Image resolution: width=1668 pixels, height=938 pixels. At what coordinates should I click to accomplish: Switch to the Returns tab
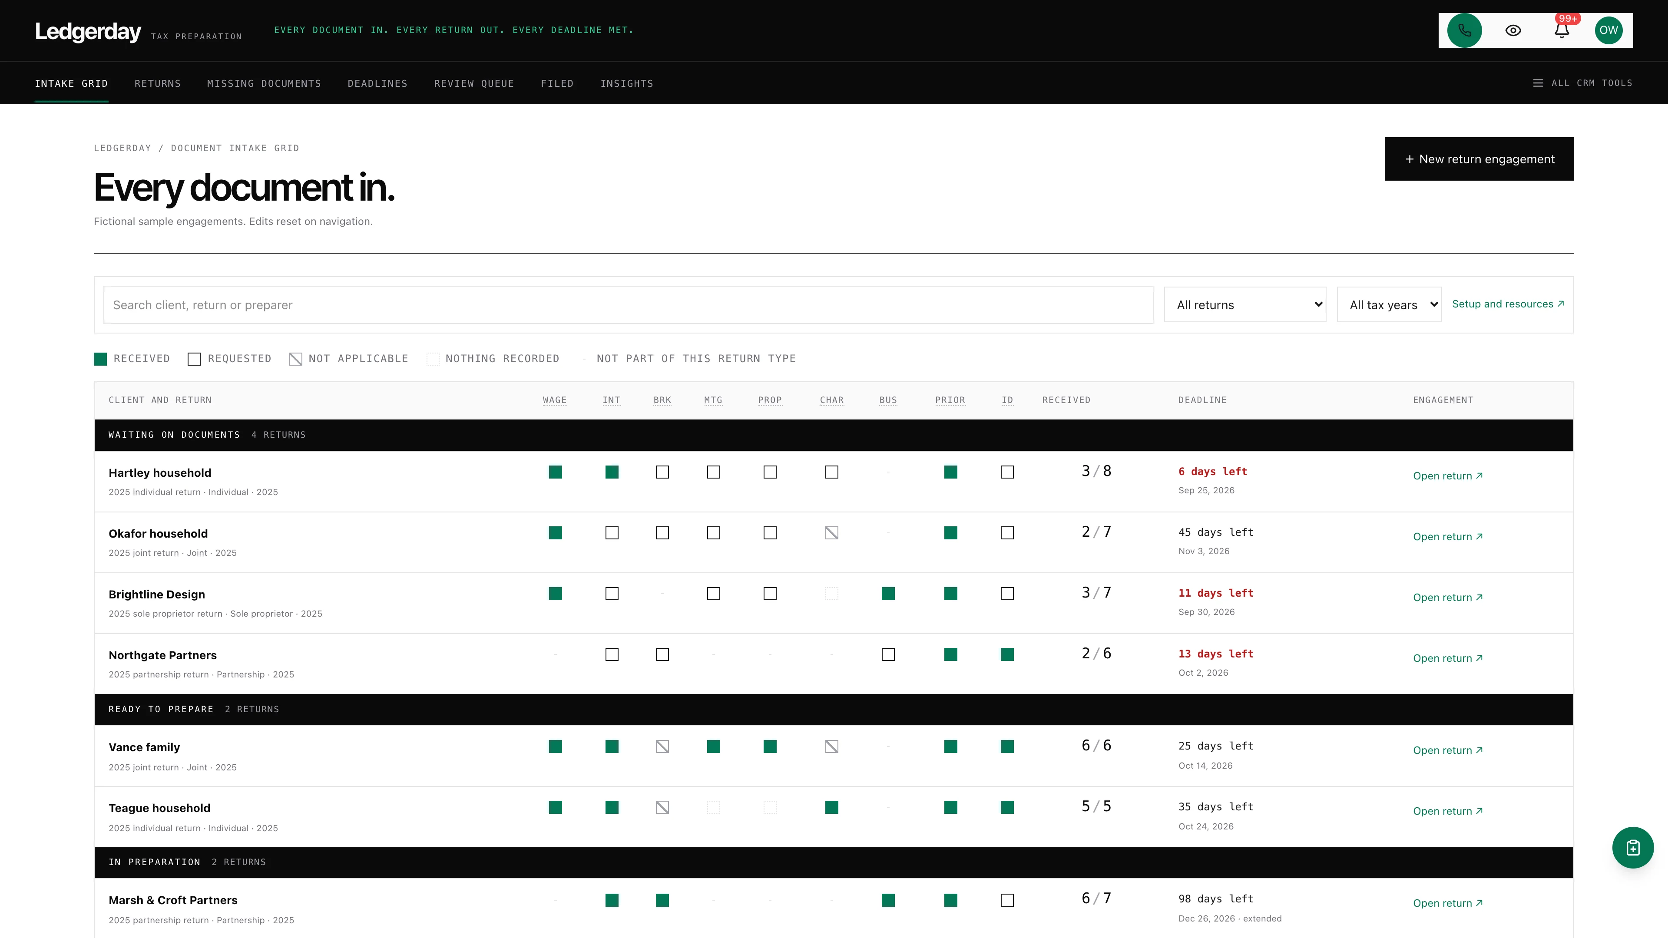pos(157,83)
